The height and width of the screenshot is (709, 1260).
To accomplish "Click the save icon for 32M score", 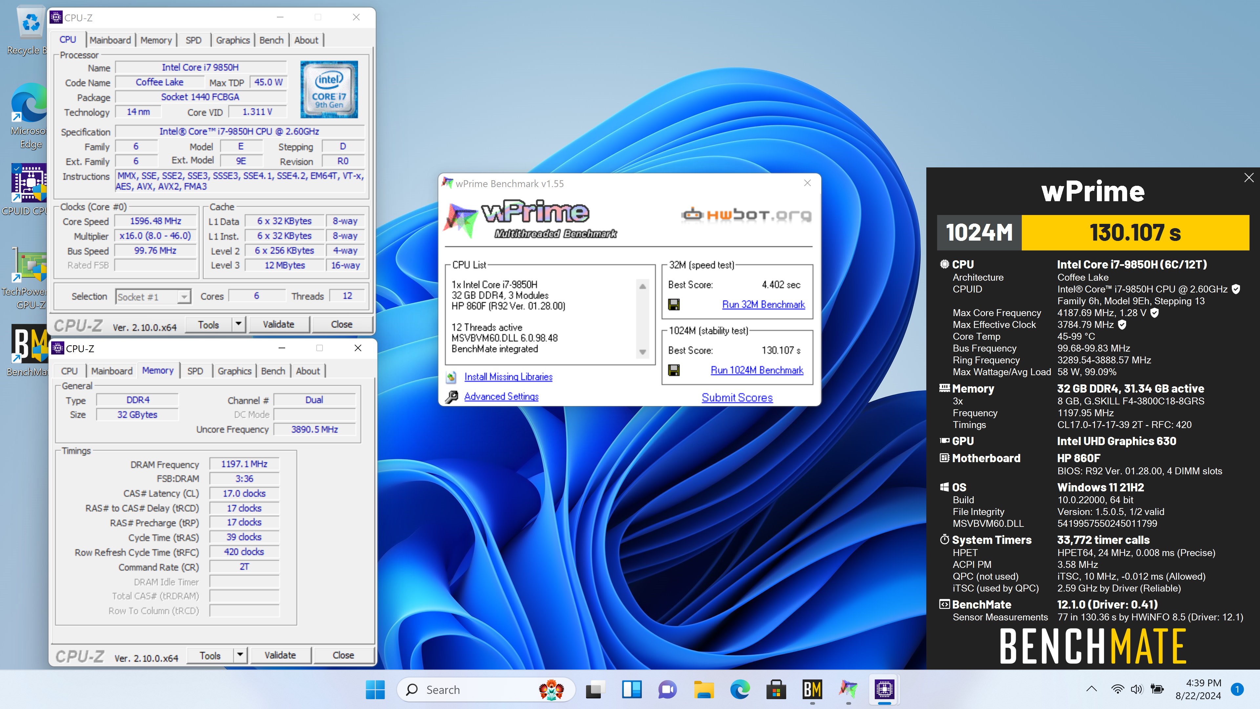I will tap(674, 304).
